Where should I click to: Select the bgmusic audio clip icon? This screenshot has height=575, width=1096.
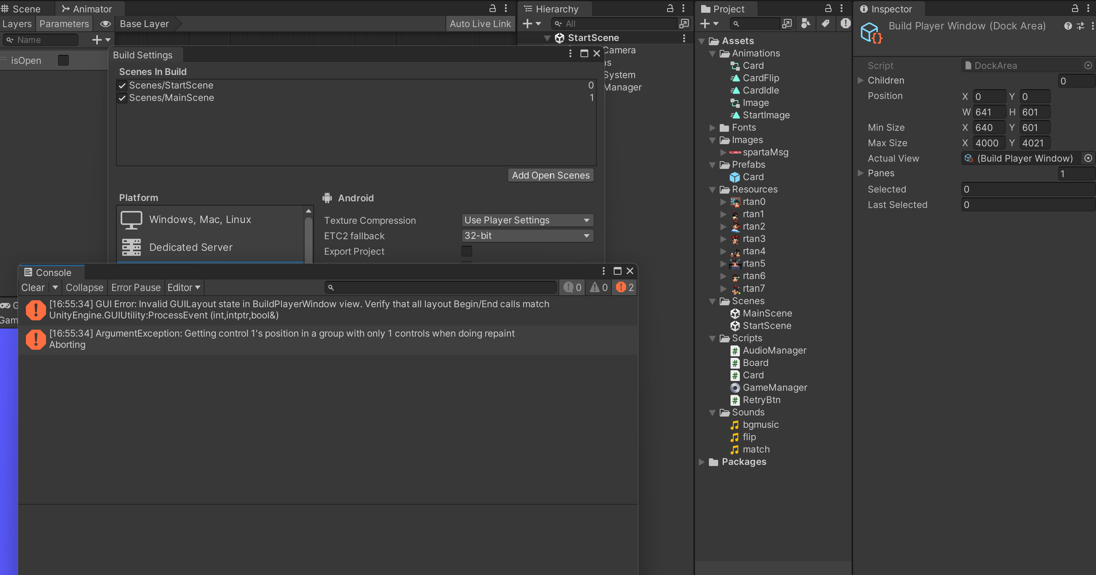pyautogui.click(x=735, y=425)
